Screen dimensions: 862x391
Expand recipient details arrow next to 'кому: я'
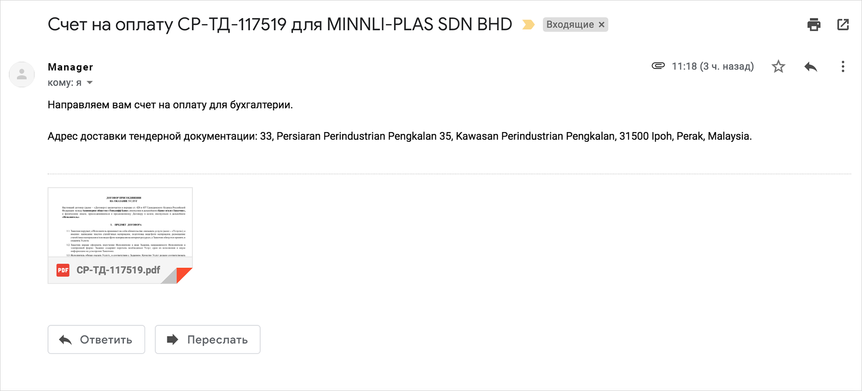pos(90,83)
